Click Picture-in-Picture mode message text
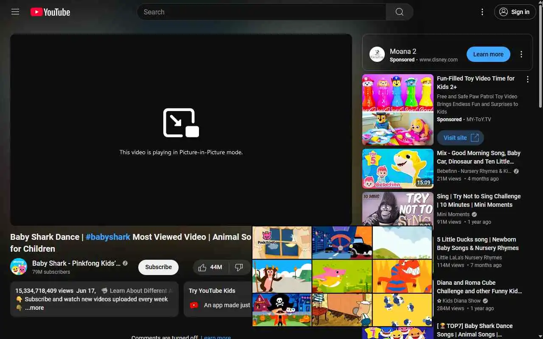543x339 pixels. pos(181,152)
